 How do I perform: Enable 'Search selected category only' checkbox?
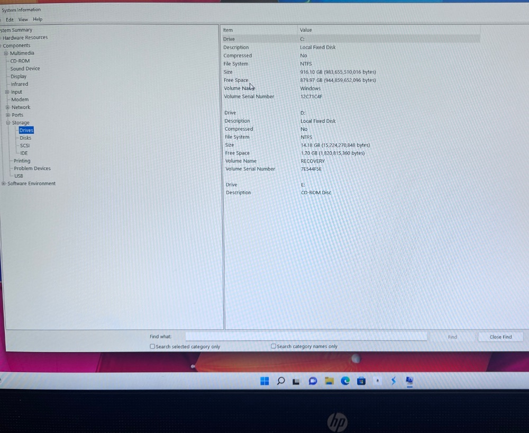click(x=152, y=347)
